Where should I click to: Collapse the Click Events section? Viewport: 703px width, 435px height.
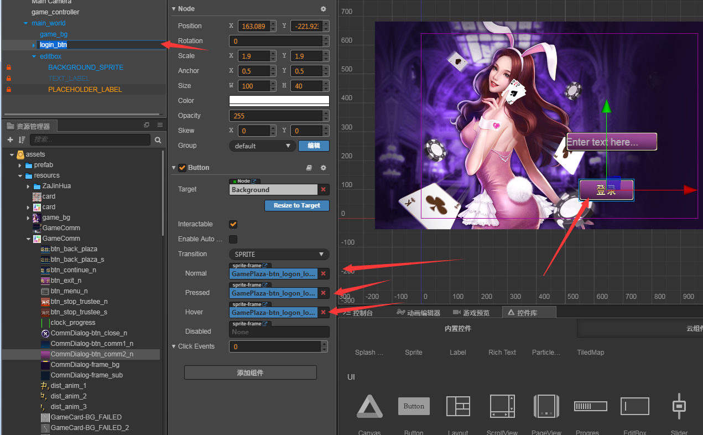click(x=174, y=346)
